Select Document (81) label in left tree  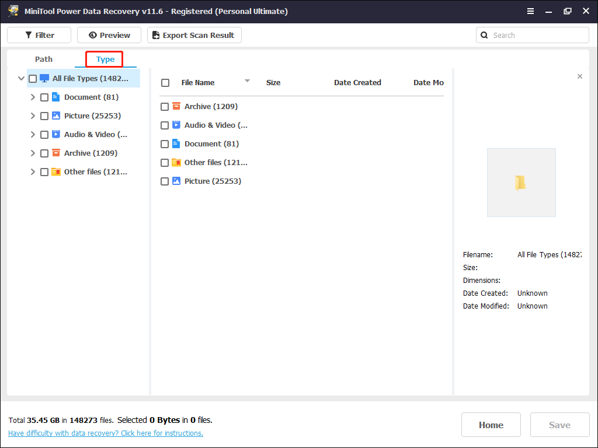coord(92,97)
